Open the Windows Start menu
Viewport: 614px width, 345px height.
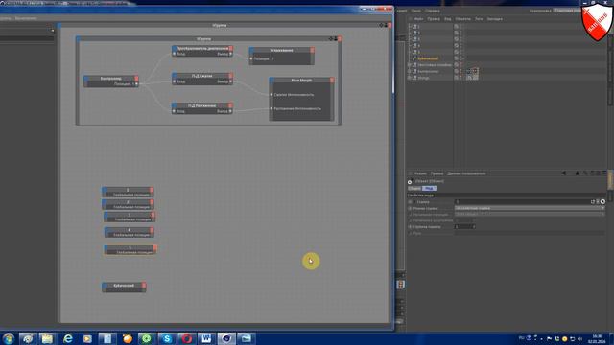tap(9, 338)
